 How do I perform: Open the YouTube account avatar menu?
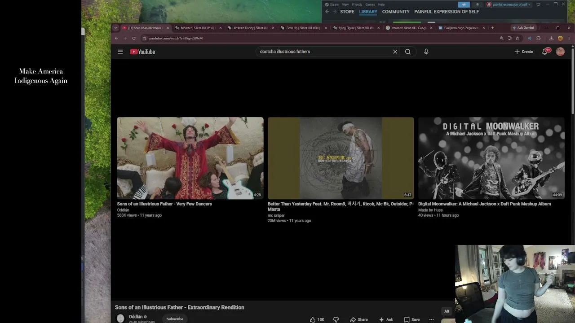coord(560,52)
